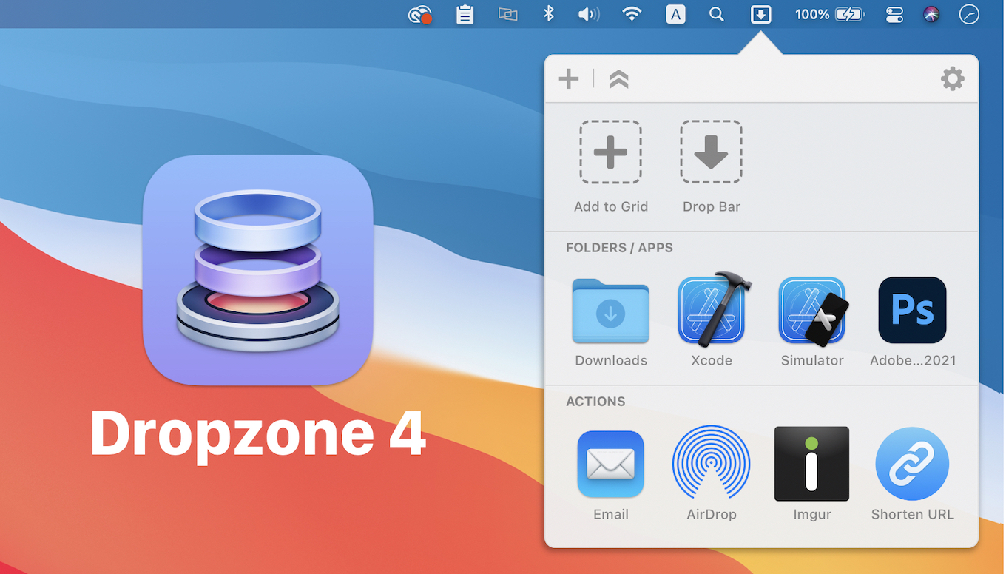Click the Imgur upload action
Screen dimensions: 1006x574
tap(811, 464)
